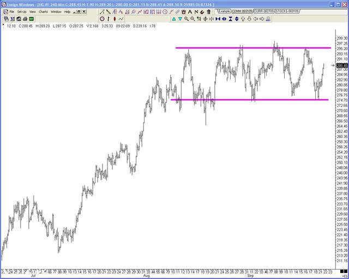The width and height of the screenshot is (349, 279).
Task: Click the blue chart properties icon
Action: tap(13, 19)
